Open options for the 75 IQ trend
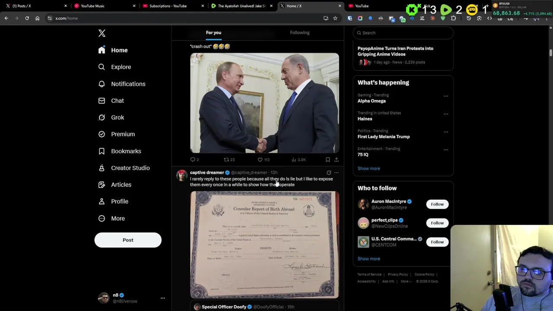The width and height of the screenshot is (553, 311). point(446,150)
